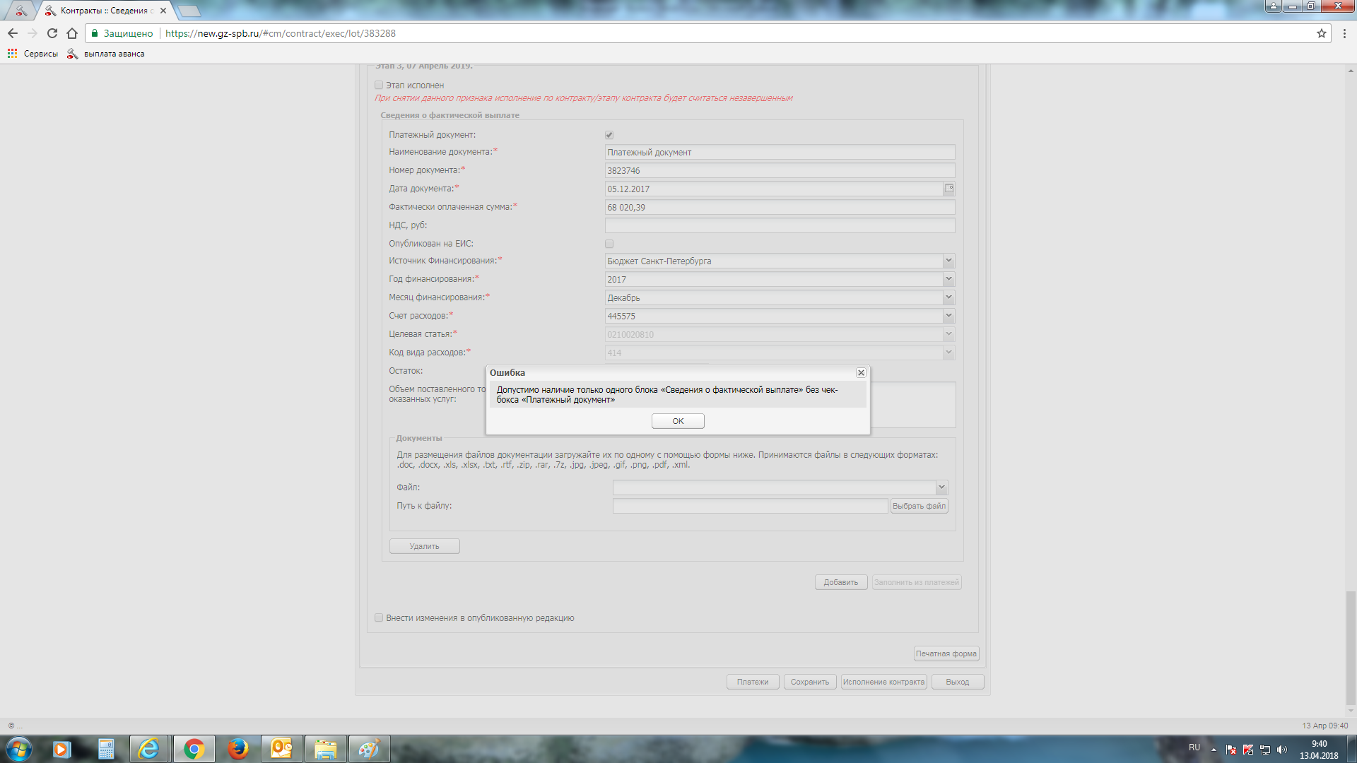Open the media player taskbar icon
The height and width of the screenshot is (763, 1357).
pyautogui.click(x=61, y=749)
